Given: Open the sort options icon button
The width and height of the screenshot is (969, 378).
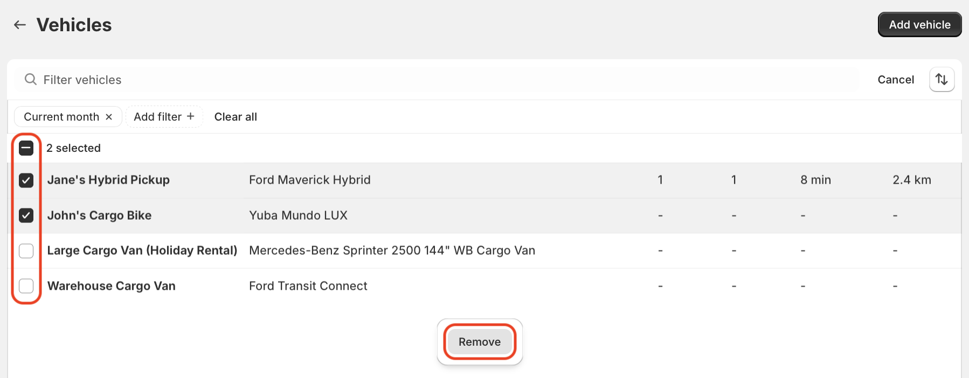Looking at the screenshot, I should (942, 80).
